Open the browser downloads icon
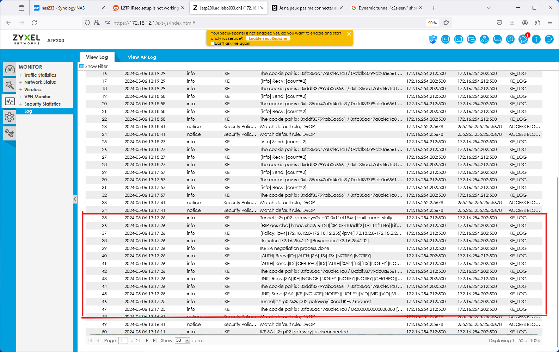This screenshot has height=352, width=559. click(512, 23)
